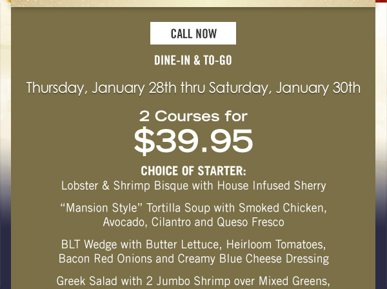Click the Heirloom Tomatoes text
387x289 pixels.
click(x=276, y=244)
